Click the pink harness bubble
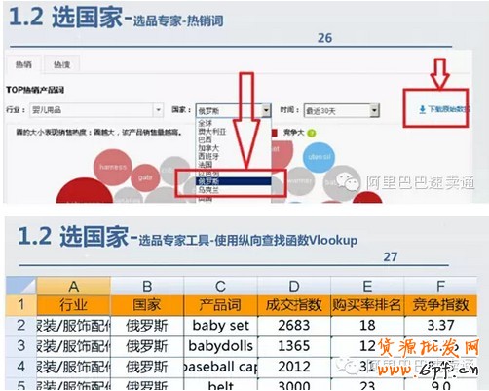Viewport: 489px width, 391px height. [x=113, y=167]
